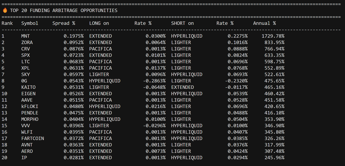Click the -0.0117% short rate for KAITO

[236, 87]
